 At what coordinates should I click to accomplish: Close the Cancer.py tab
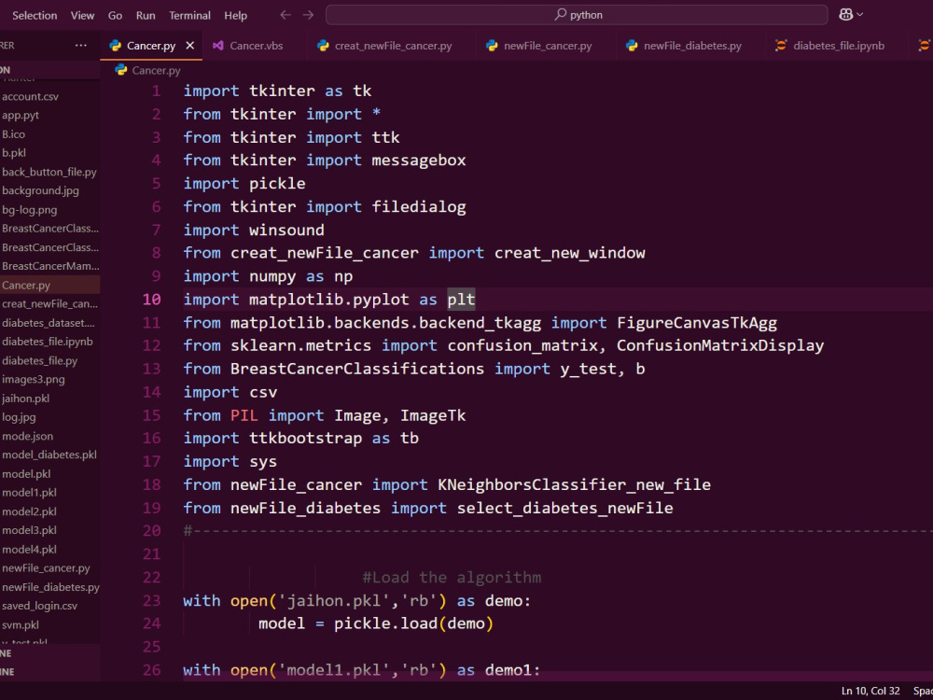(189, 45)
